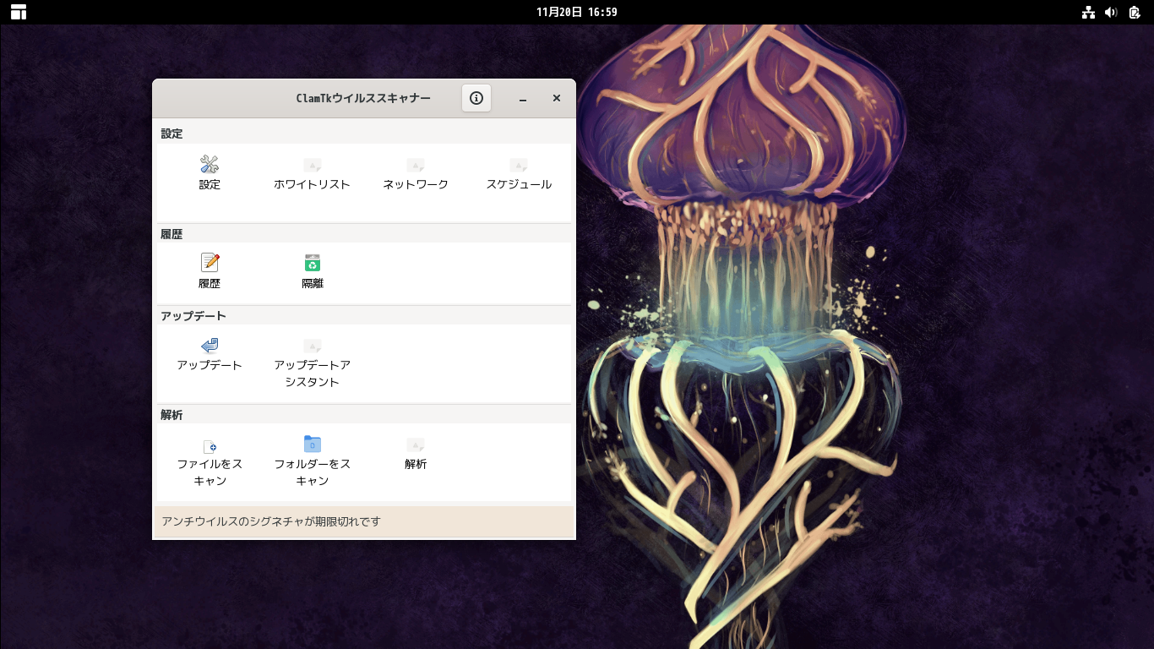The image size is (1154, 649).
Task: Click the アップデート section heading
Action: (x=193, y=316)
